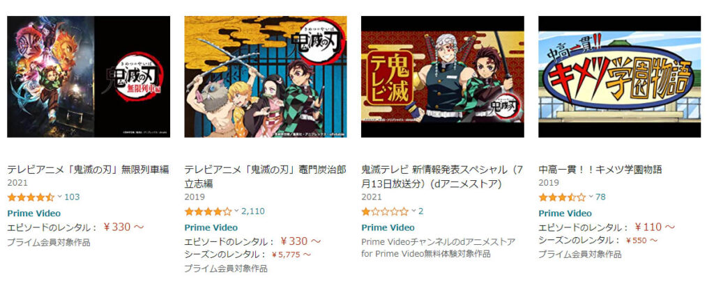Screen dimensions: 714x281
Task: Open title link テレビアニメ「鬼滅の刃」無限列車編
Action: (88, 170)
